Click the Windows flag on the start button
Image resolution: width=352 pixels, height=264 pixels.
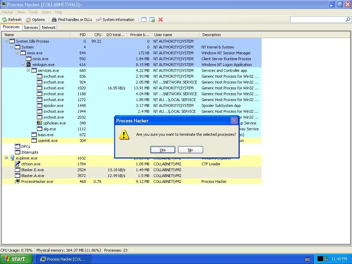click(7, 259)
